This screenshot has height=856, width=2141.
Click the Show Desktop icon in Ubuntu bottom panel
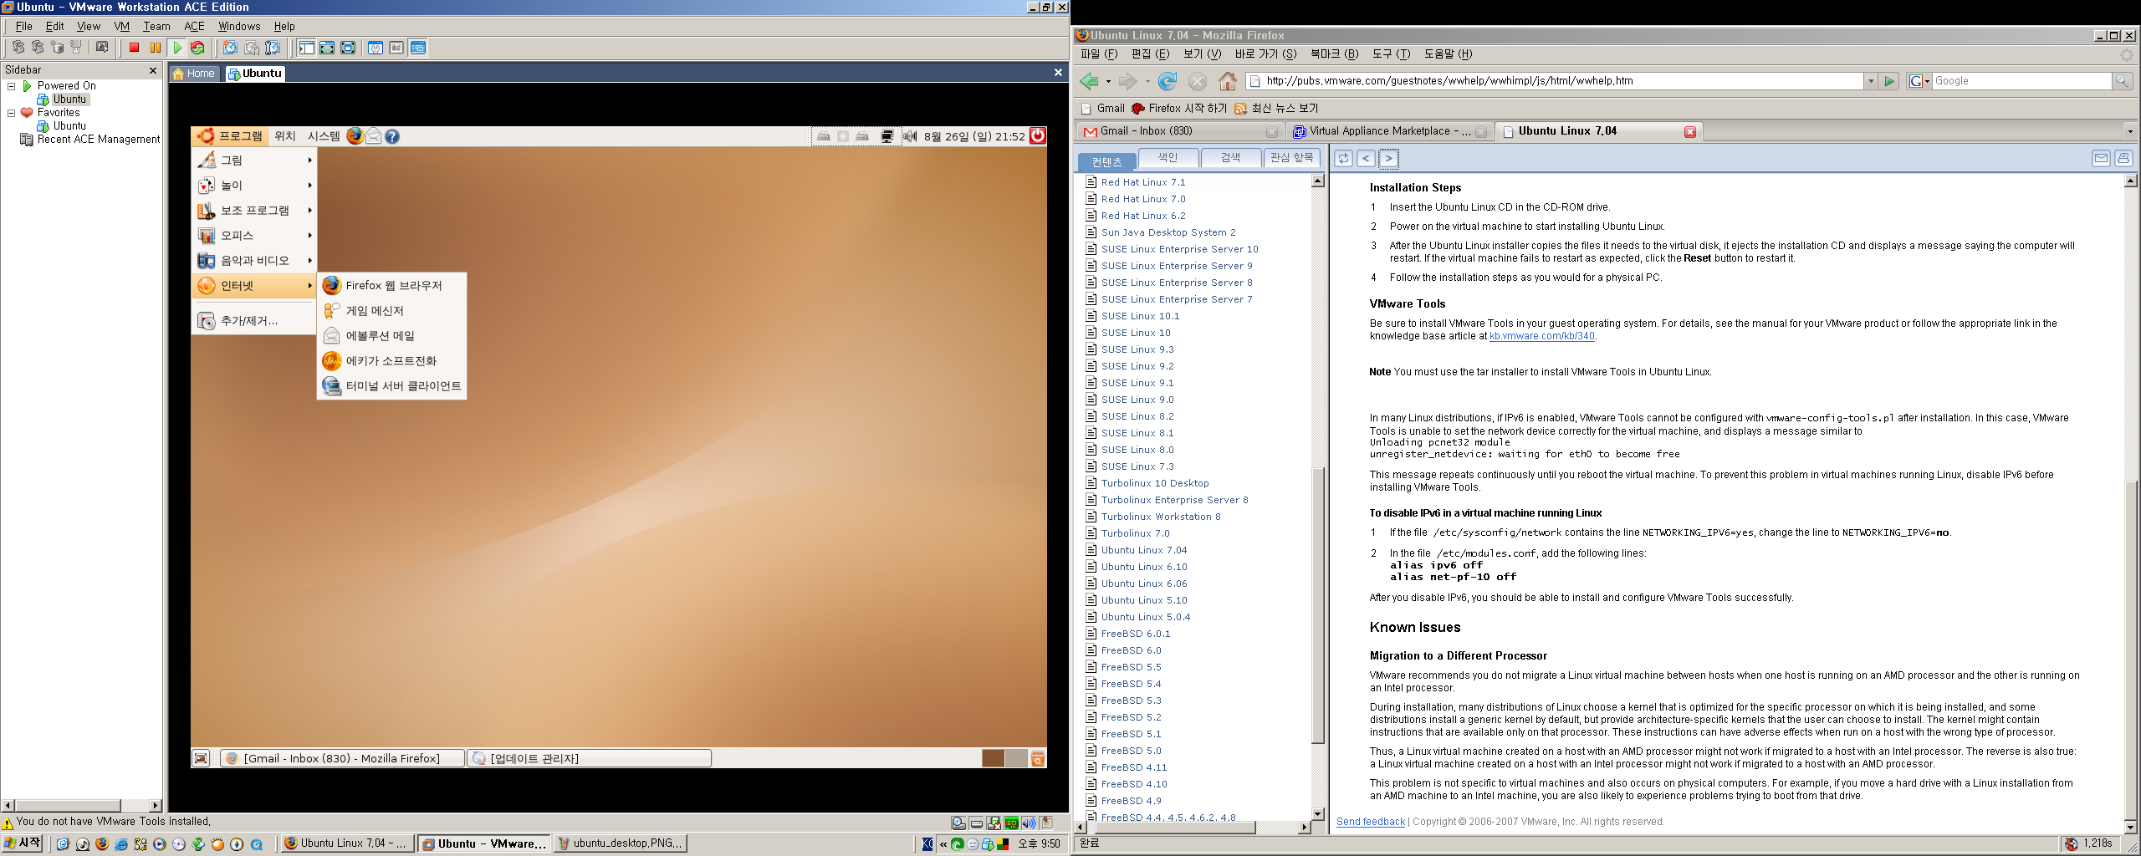click(x=201, y=758)
